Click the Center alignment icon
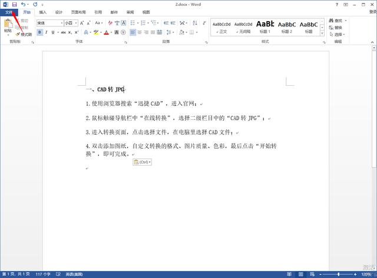The height and width of the screenshot is (278, 377). 140,32
